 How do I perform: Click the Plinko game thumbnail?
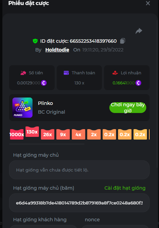click(x=22, y=108)
